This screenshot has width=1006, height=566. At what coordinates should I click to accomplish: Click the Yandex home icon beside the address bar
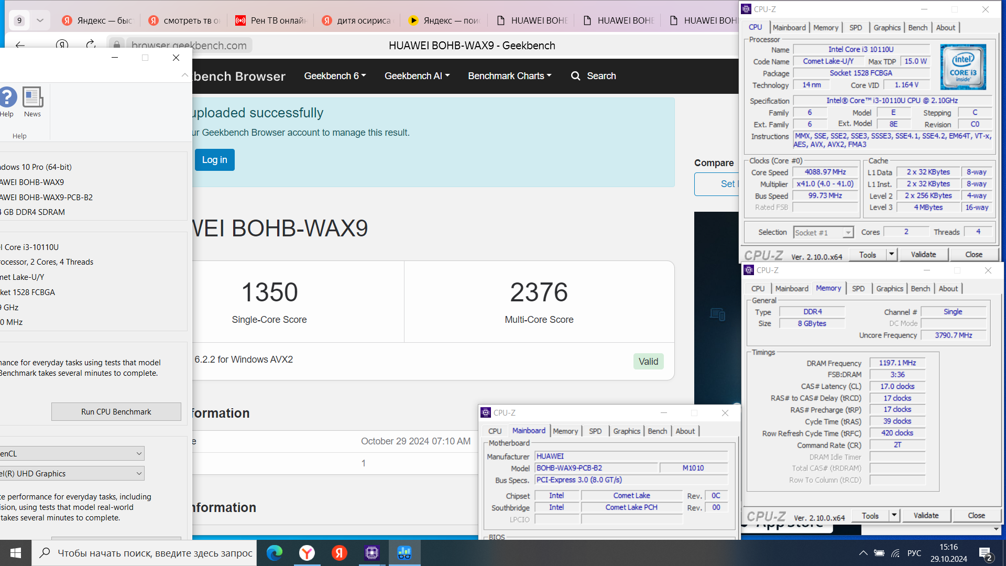coord(62,45)
